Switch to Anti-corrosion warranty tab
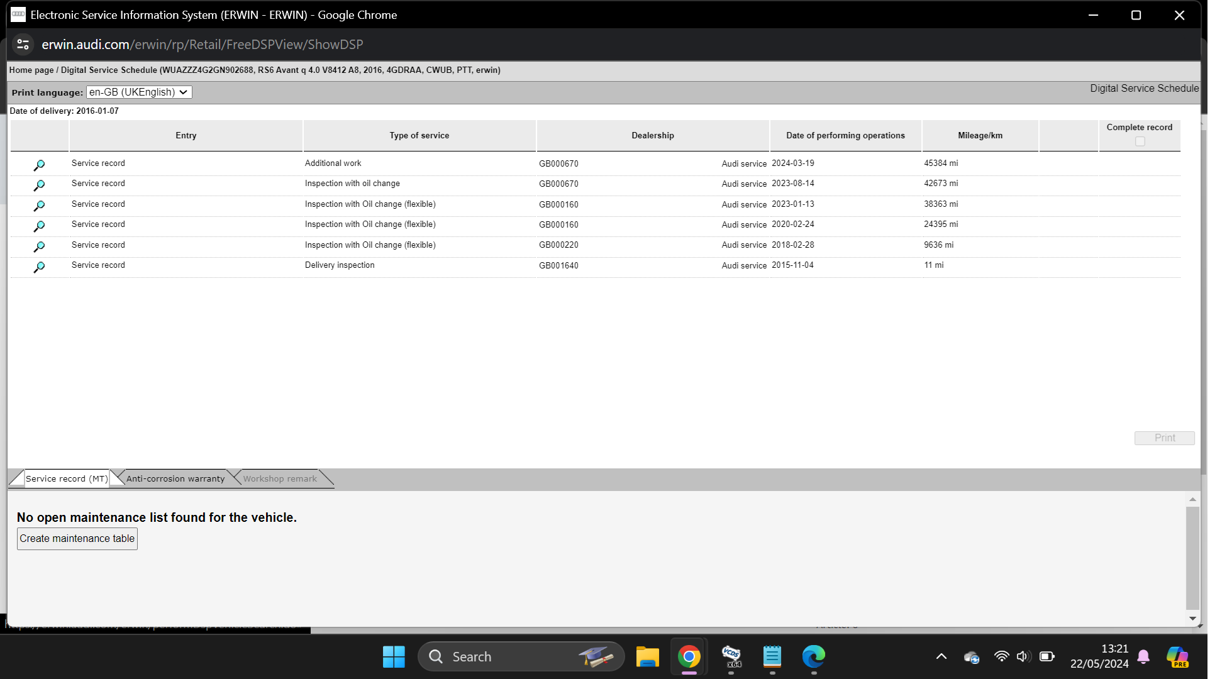This screenshot has width=1210, height=679. [175, 479]
